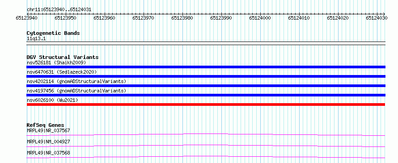Select the red bar under nsv6026100
Image resolution: width=398 pixels, height=163 pixels.
(206, 104)
